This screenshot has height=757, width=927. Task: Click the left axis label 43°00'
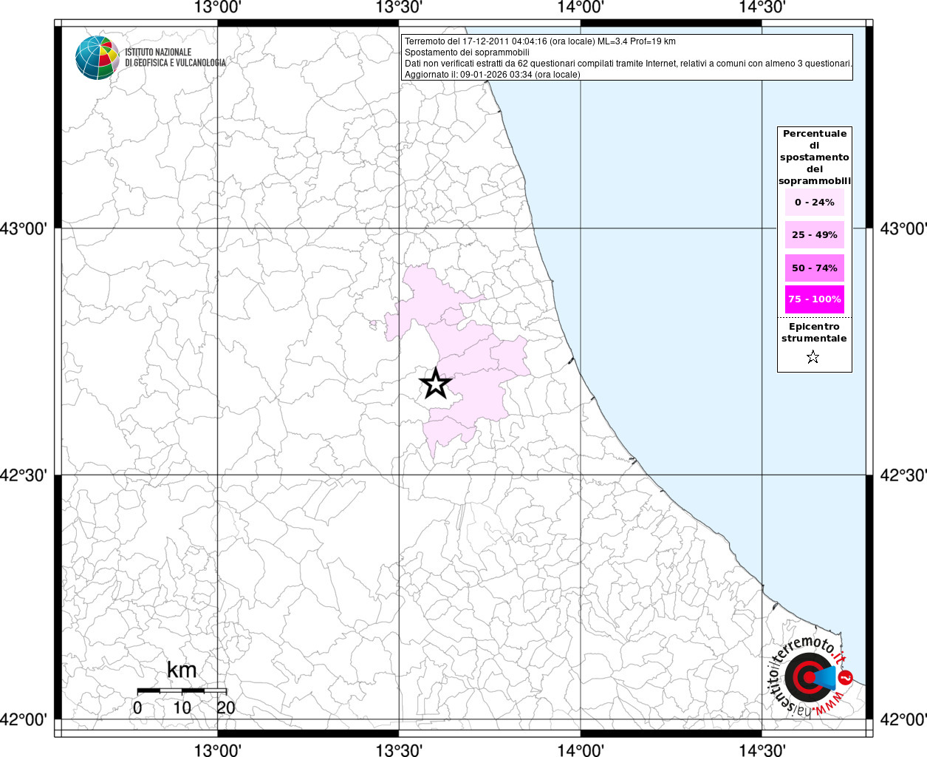(24, 228)
